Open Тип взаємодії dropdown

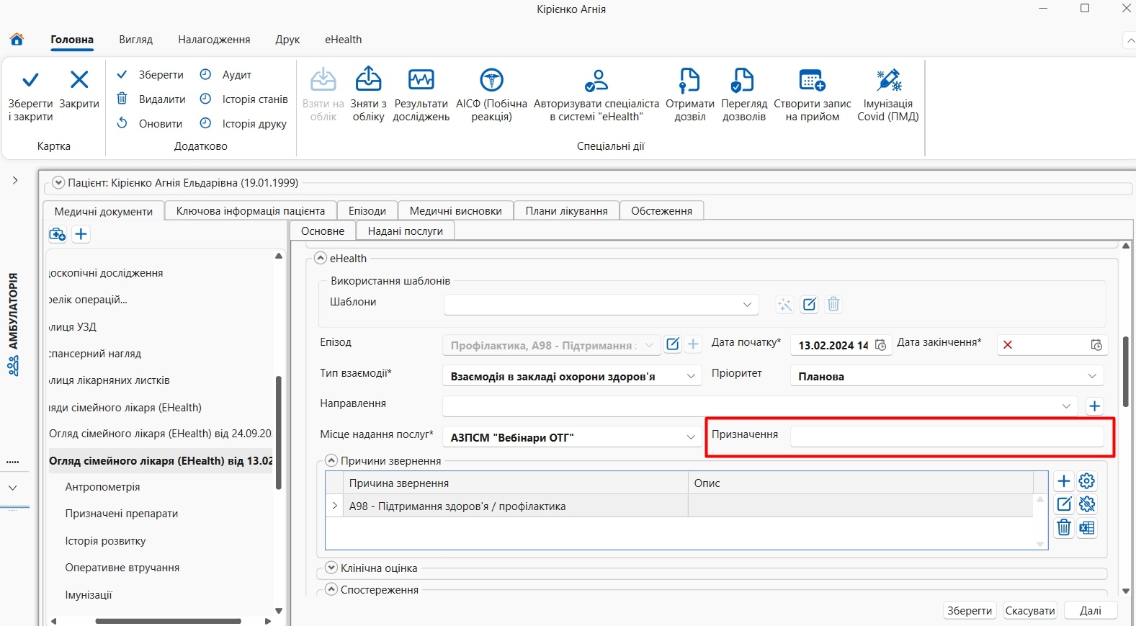tap(691, 376)
